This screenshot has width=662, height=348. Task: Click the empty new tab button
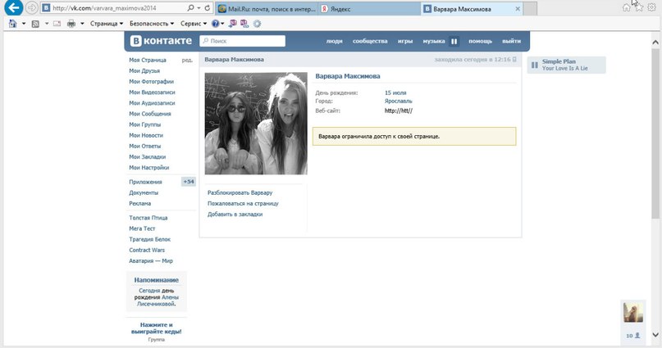pos(530,9)
